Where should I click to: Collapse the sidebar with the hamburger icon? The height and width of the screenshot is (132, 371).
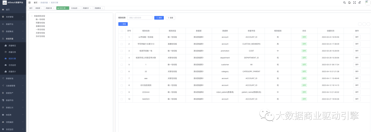click(x=30, y=3)
